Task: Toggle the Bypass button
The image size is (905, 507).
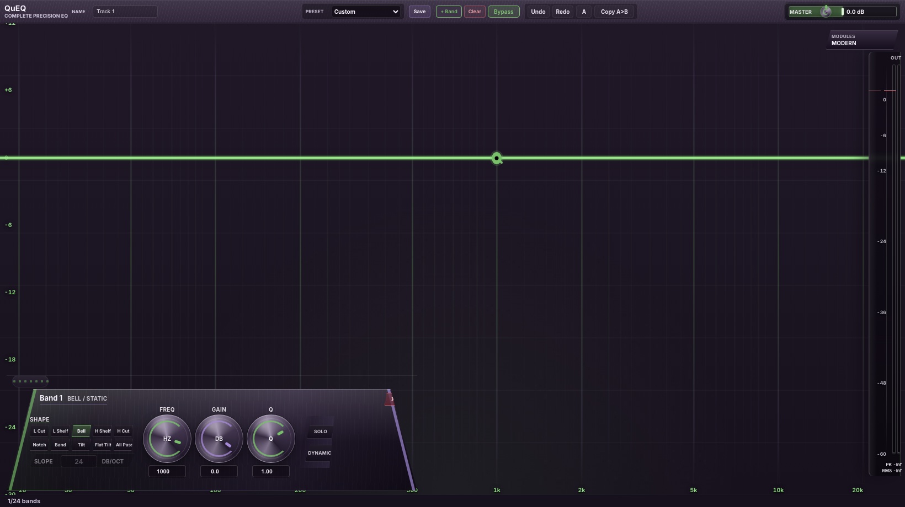Action: click(503, 12)
